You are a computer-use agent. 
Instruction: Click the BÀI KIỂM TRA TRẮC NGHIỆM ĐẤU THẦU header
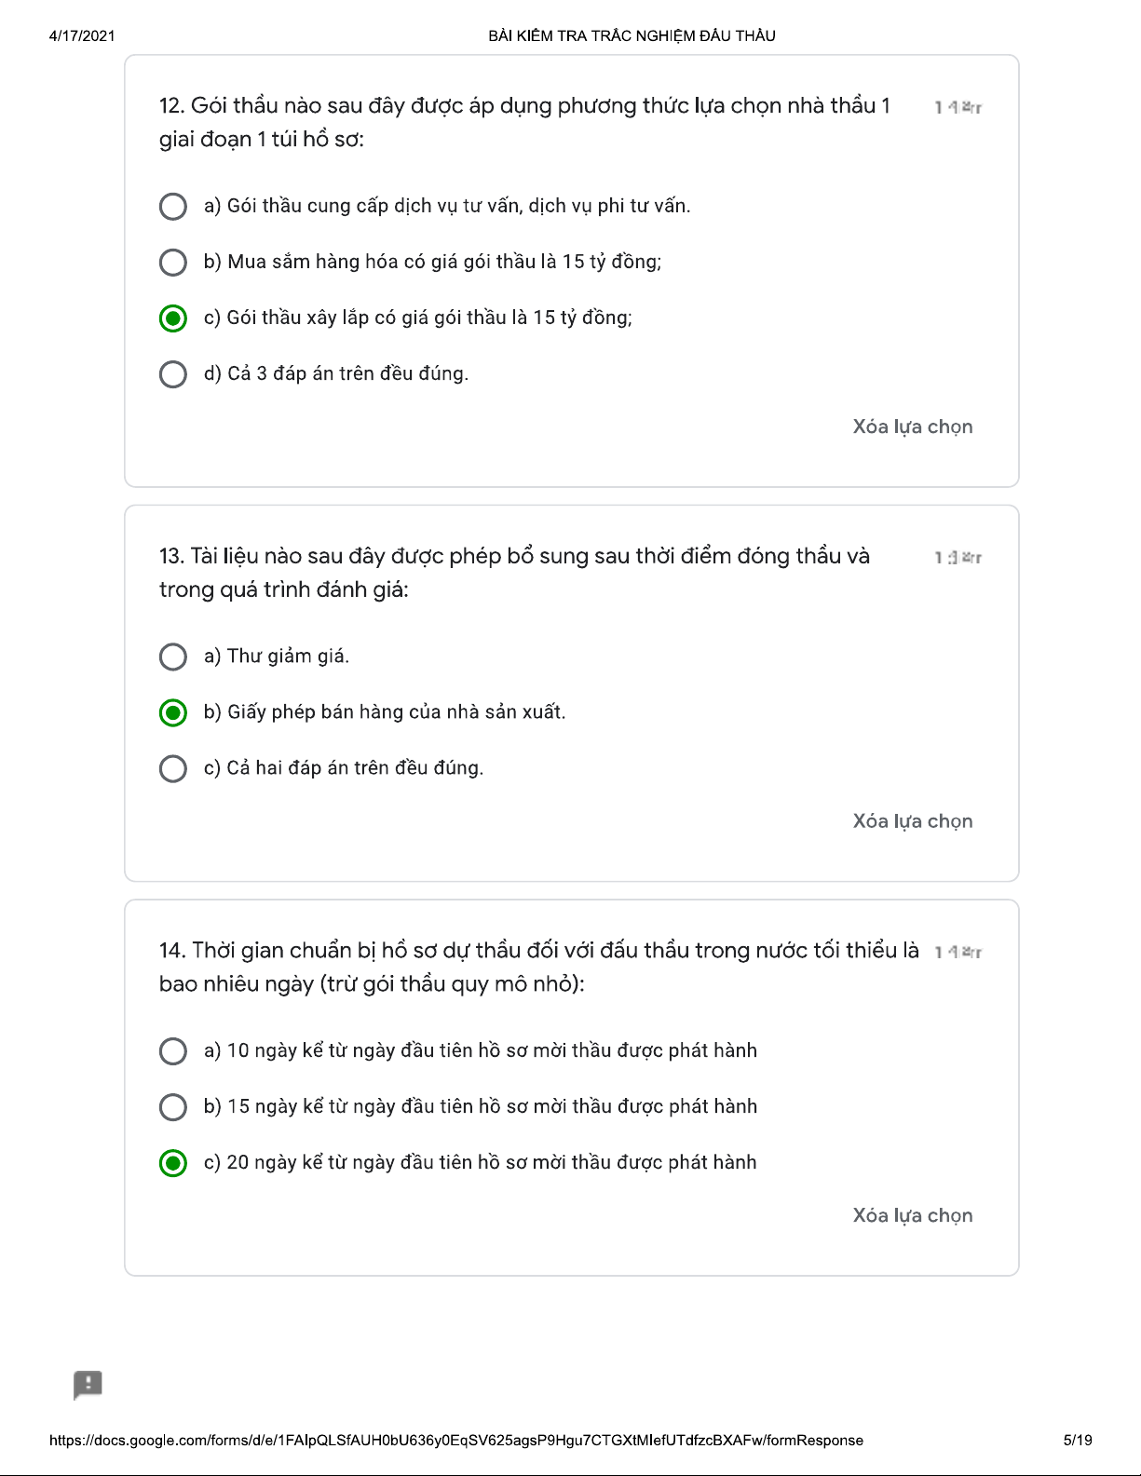(x=632, y=36)
